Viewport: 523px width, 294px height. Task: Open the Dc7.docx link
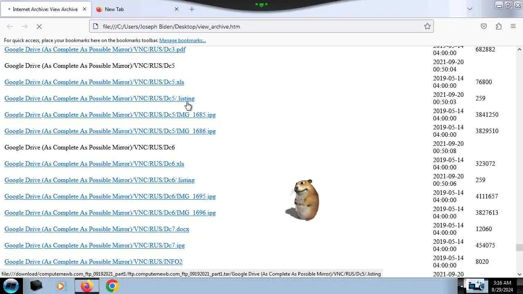97,229
